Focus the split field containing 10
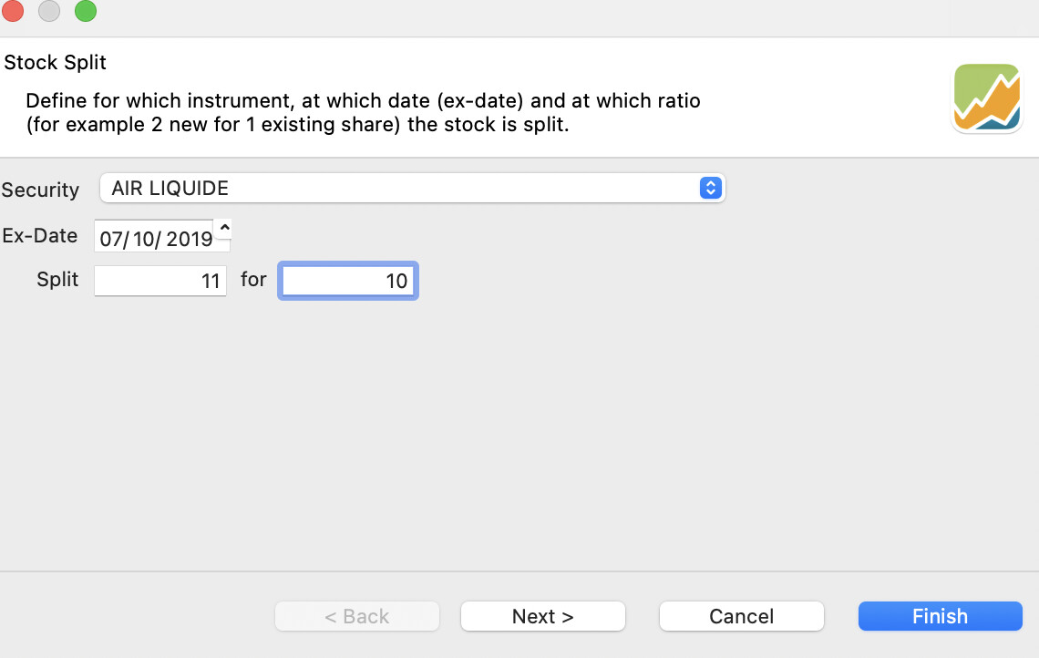Screen dimensions: 1039x658 click(x=347, y=281)
